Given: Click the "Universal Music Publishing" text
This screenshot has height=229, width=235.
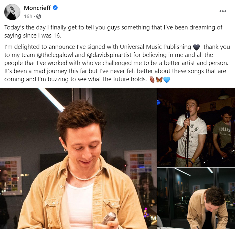Looking at the screenshot, I should click(x=155, y=47).
